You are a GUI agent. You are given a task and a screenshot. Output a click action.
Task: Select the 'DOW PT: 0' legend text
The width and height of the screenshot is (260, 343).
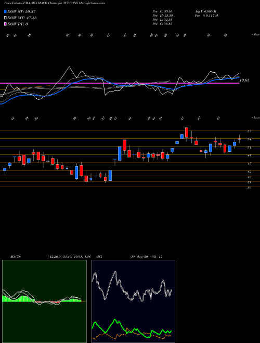click(18, 24)
